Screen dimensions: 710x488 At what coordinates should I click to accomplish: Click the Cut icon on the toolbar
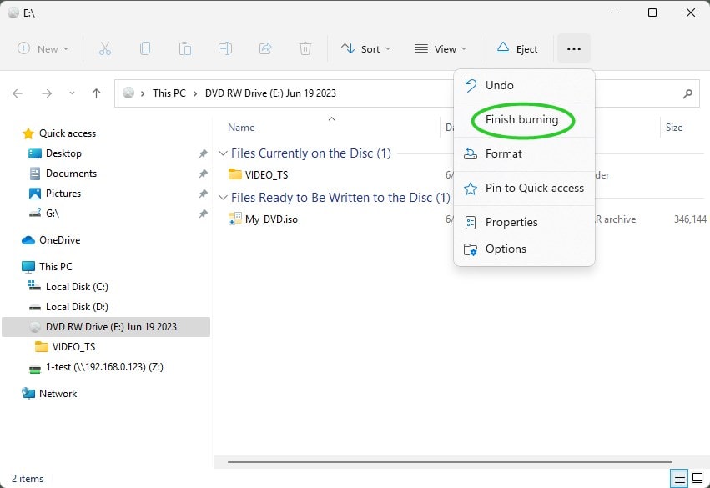click(105, 48)
